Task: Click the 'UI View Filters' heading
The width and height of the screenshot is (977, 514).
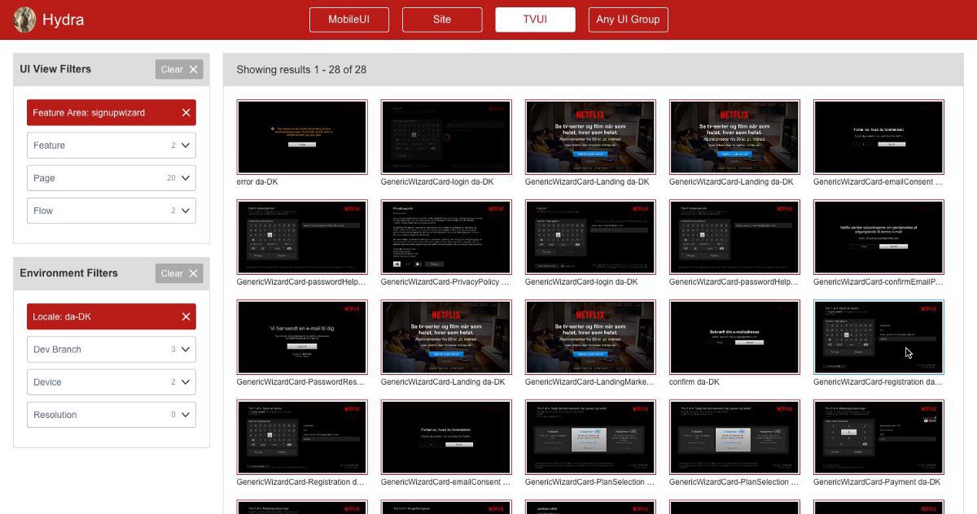Action: coord(55,69)
